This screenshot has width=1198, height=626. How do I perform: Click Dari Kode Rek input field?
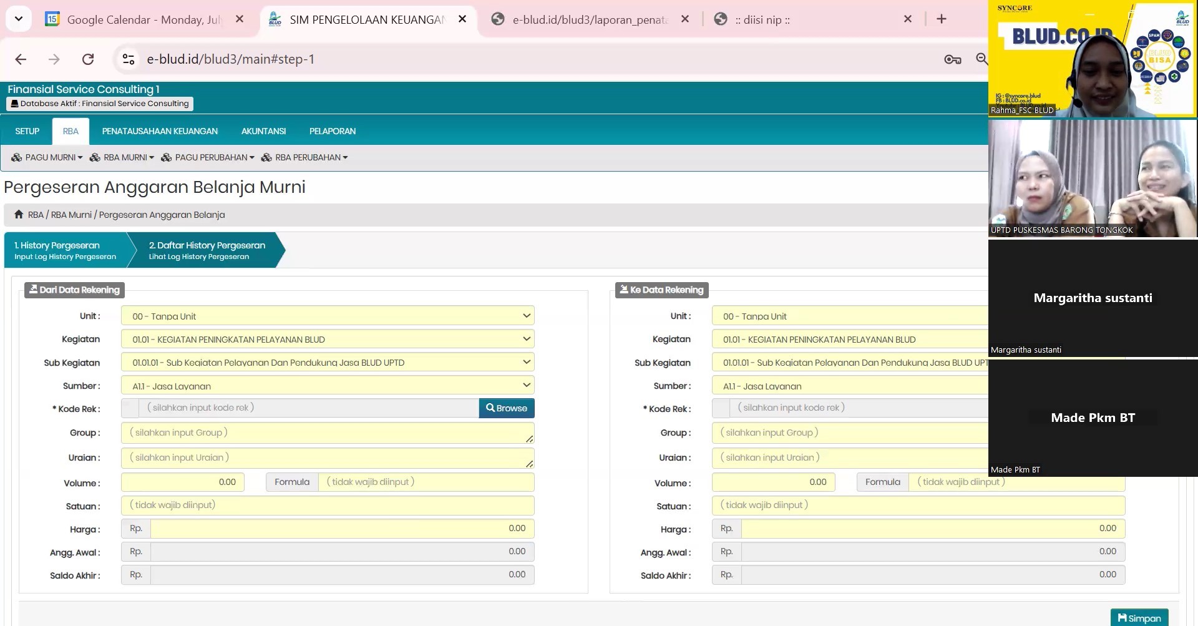coord(309,408)
